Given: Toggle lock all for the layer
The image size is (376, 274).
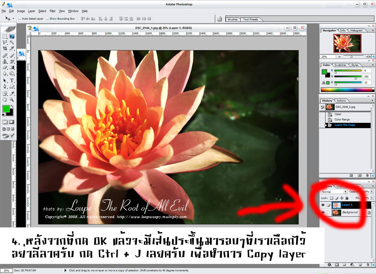Looking at the screenshot, I should click(347, 198).
